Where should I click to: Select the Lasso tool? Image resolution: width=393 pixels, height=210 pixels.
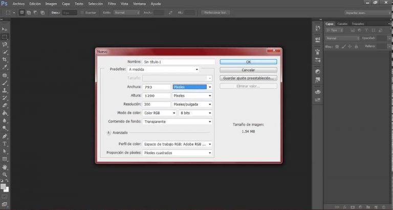[x=5, y=45]
